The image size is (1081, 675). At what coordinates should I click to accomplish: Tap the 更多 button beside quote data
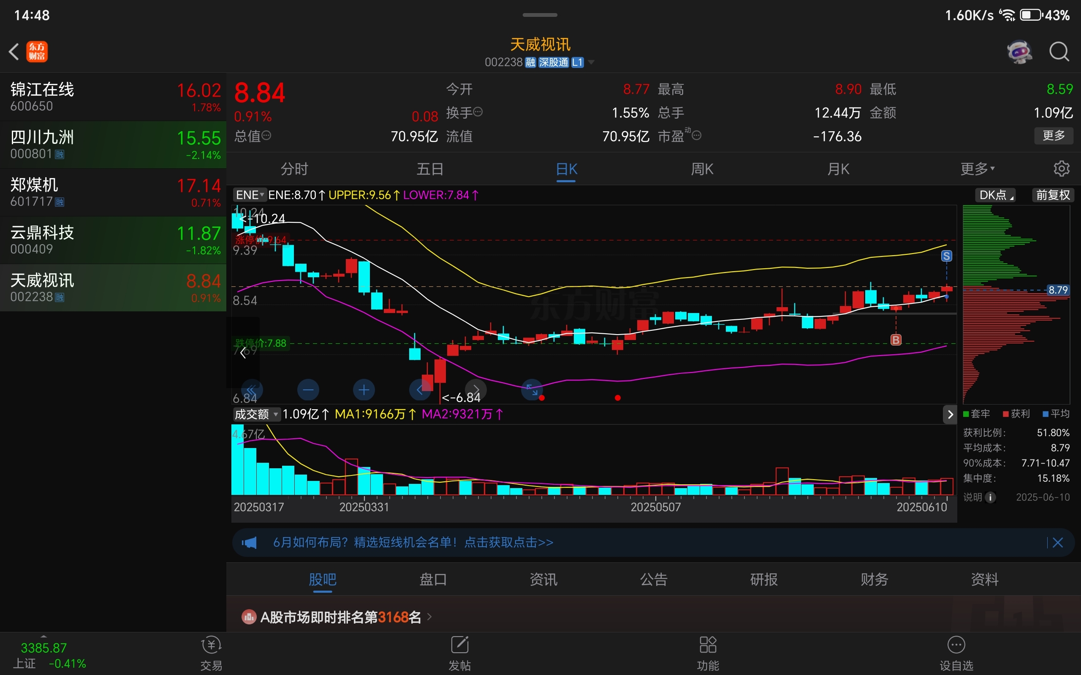pyautogui.click(x=1054, y=135)
